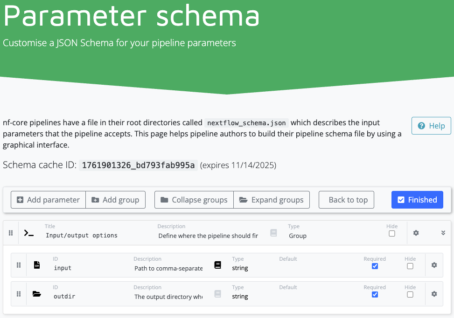This screenshot has width=454, height=318.
Task: Uncheck Required for the input parameter
Action: coord(375,265)
